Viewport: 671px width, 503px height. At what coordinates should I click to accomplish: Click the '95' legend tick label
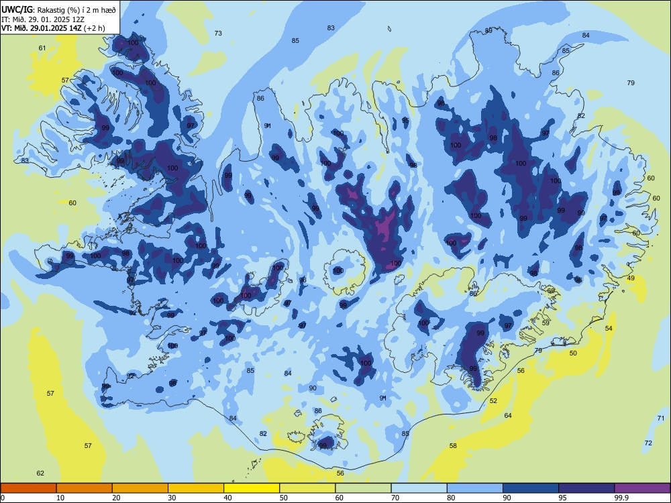click(x=562, y=498)
